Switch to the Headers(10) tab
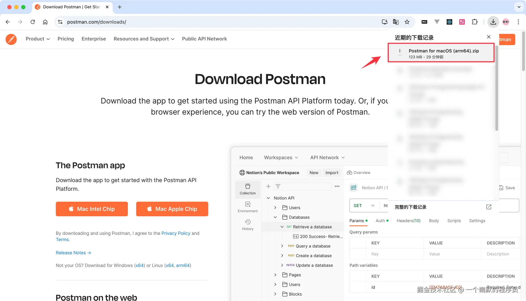 (408, 221)
